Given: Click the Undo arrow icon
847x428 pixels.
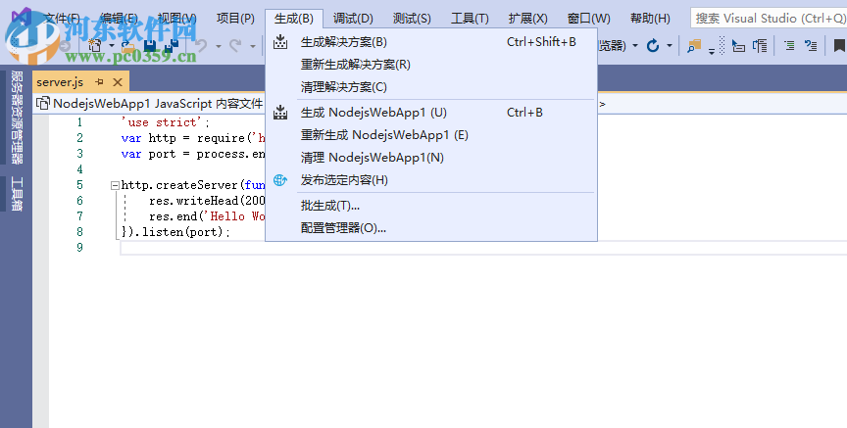Looking at the screenshot, I should (x=202, y=46).
